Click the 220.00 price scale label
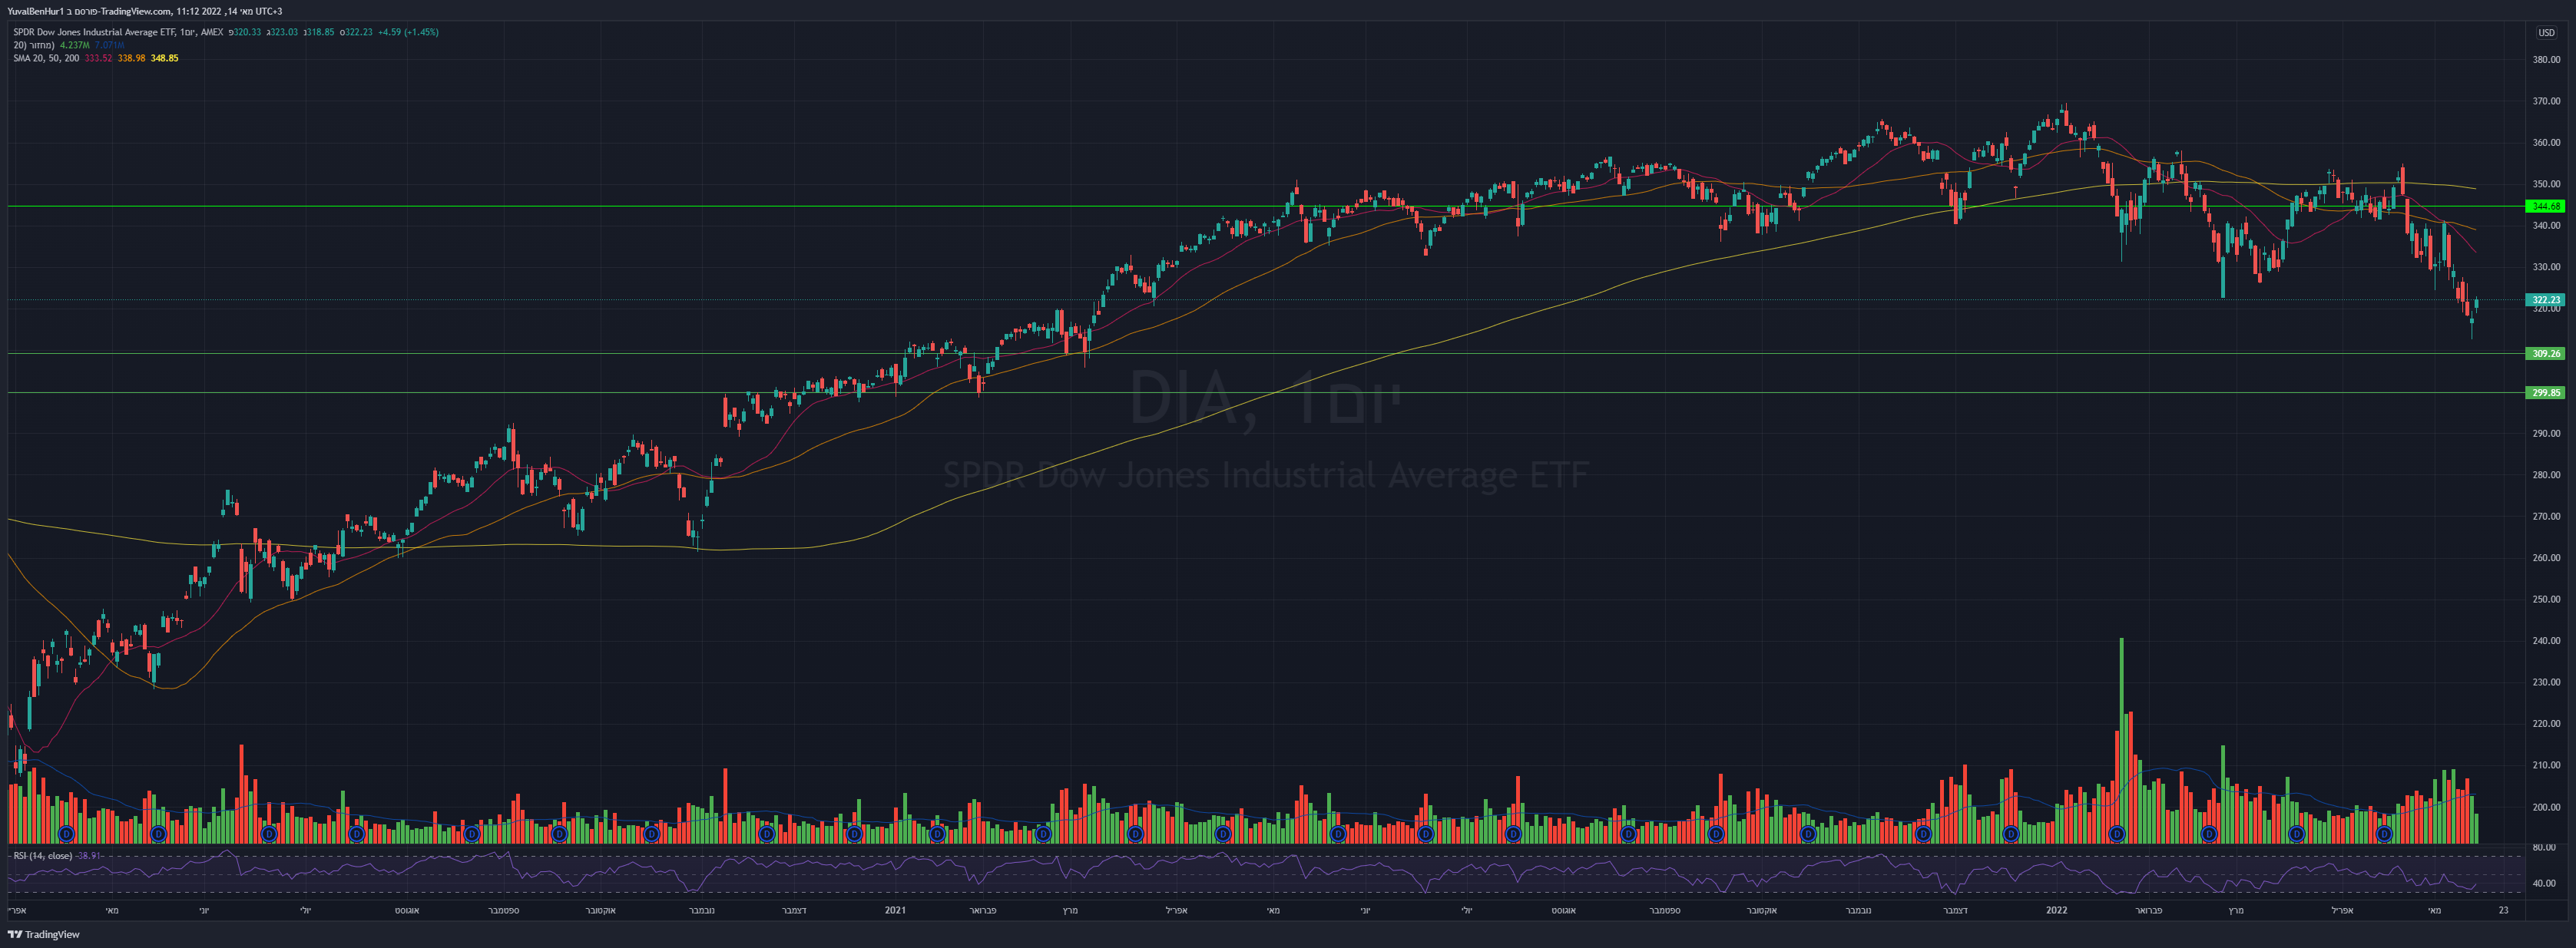The image size is (2576, 948). point(2546,723)
